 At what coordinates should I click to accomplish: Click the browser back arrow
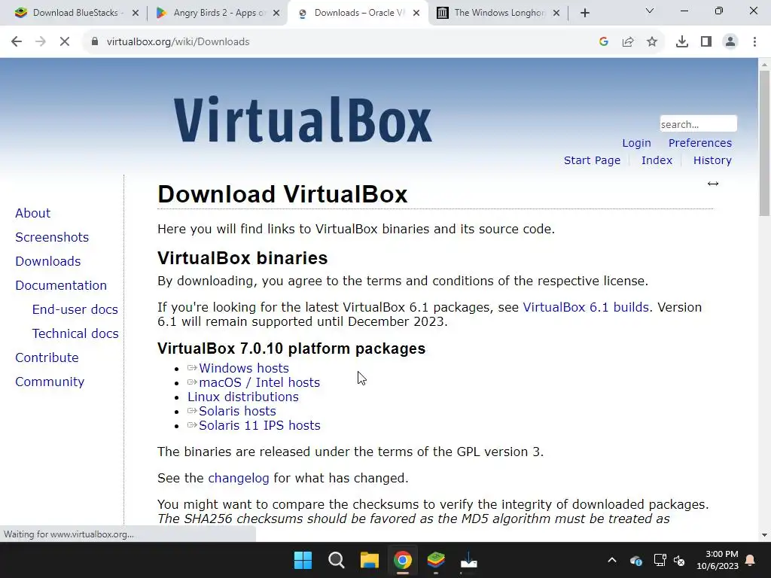(17, 42)
